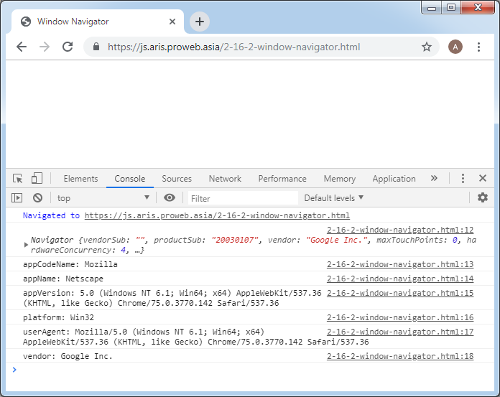Toggle the device toolbar

click(x=37, y=178)
